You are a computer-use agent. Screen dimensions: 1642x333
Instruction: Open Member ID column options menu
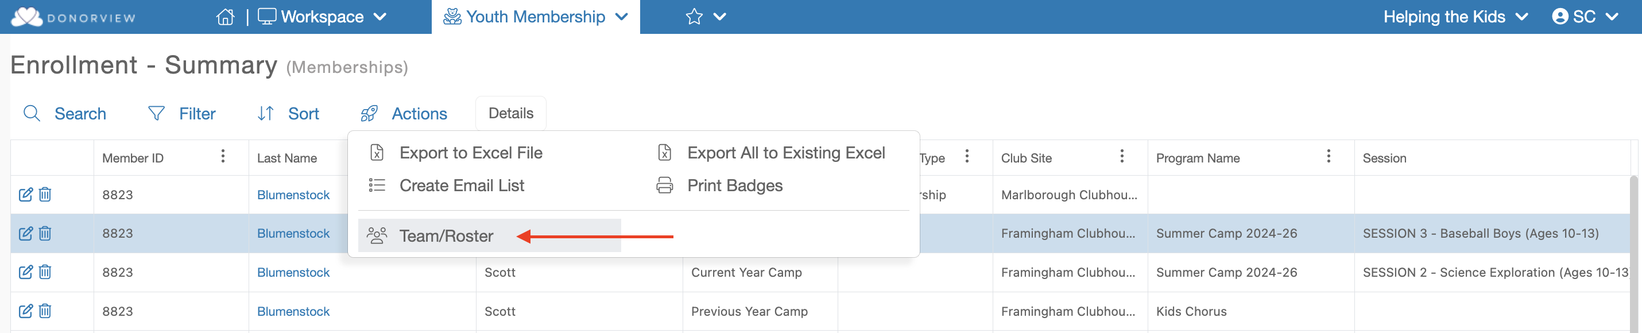click(222, 156)
